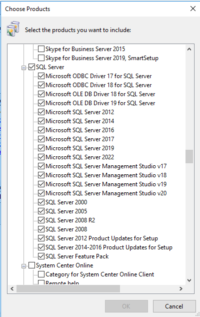The width and height of the screenshot is (200, 317).
Task: Select the Microsoft SQL Server 2022 label
Action: (x=79, y=157)
